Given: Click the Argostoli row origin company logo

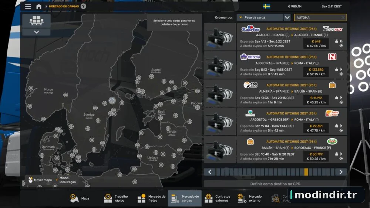Looking at the screenshot, I should [x=250, y=113].
